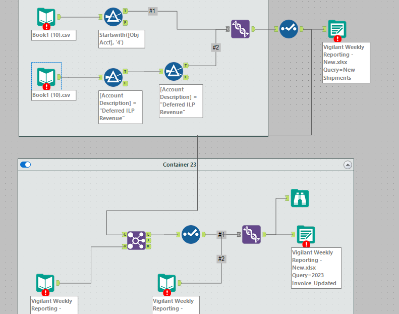Open the Browse tool binoculars icon
The height and width of the screenshot is (314, 399).
click(x=300, y=198)
